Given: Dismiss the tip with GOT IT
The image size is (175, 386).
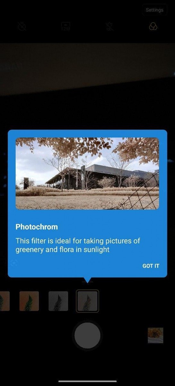Looking at the screenshot, I should click(151, 266).
